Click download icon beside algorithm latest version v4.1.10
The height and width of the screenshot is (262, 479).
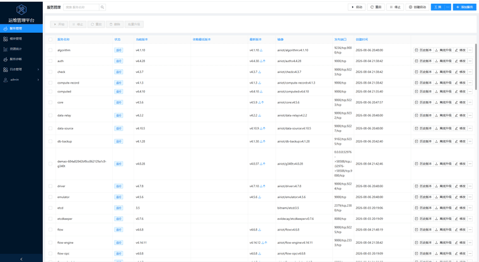(x=261, y=50)
